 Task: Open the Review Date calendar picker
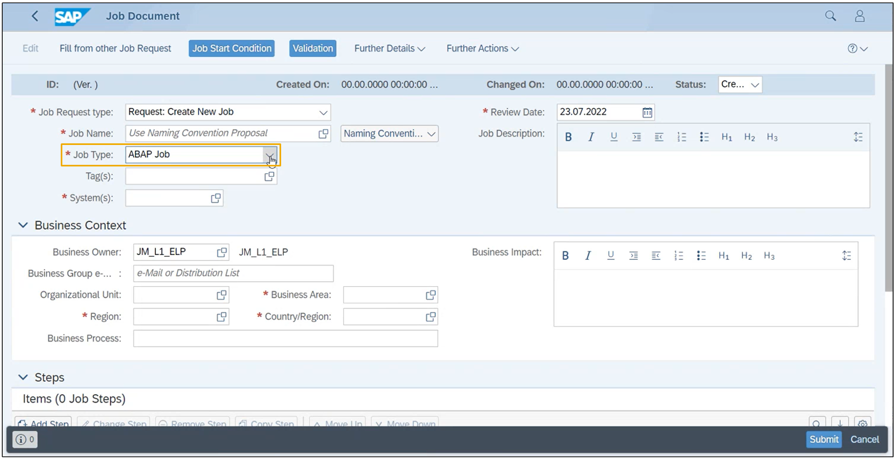click(x=647, y=112)
